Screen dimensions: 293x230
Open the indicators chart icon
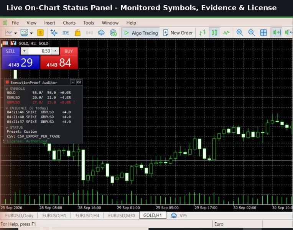tap(24, 33)
